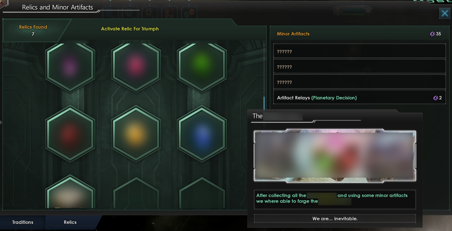This screenshot has height=231, width=452.
Task: Select the red relic hexagon
Action: coord(70,134)
